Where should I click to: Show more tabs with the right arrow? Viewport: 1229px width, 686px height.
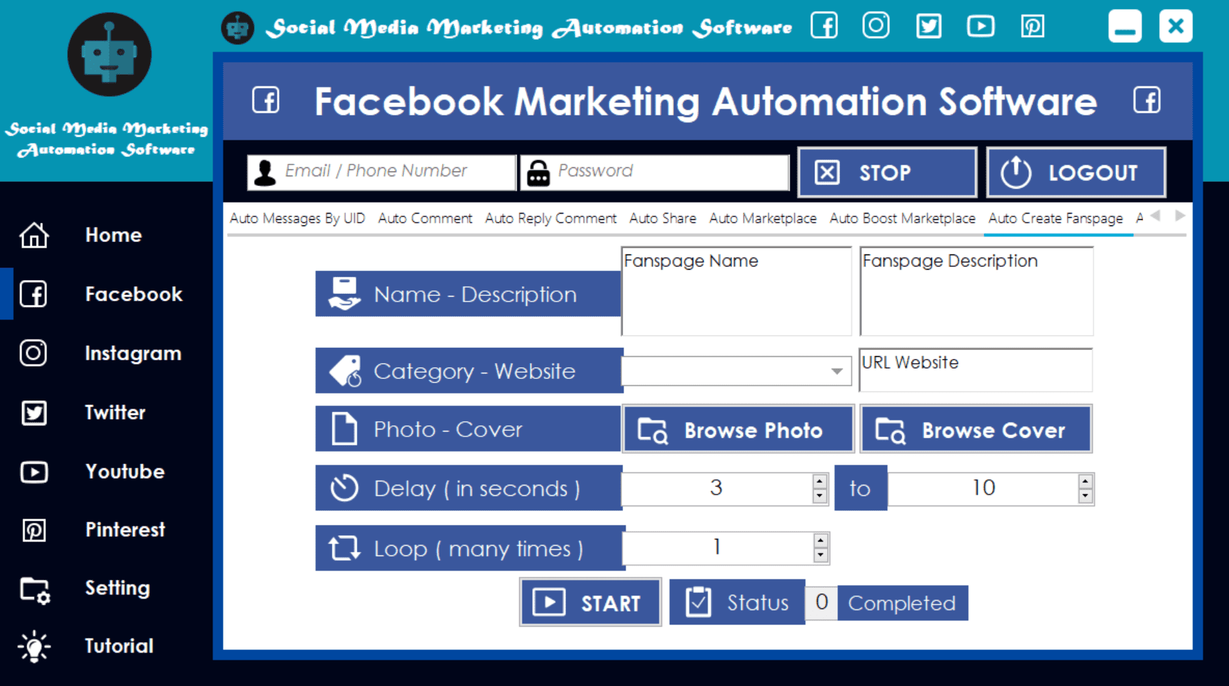[1180, 216]
